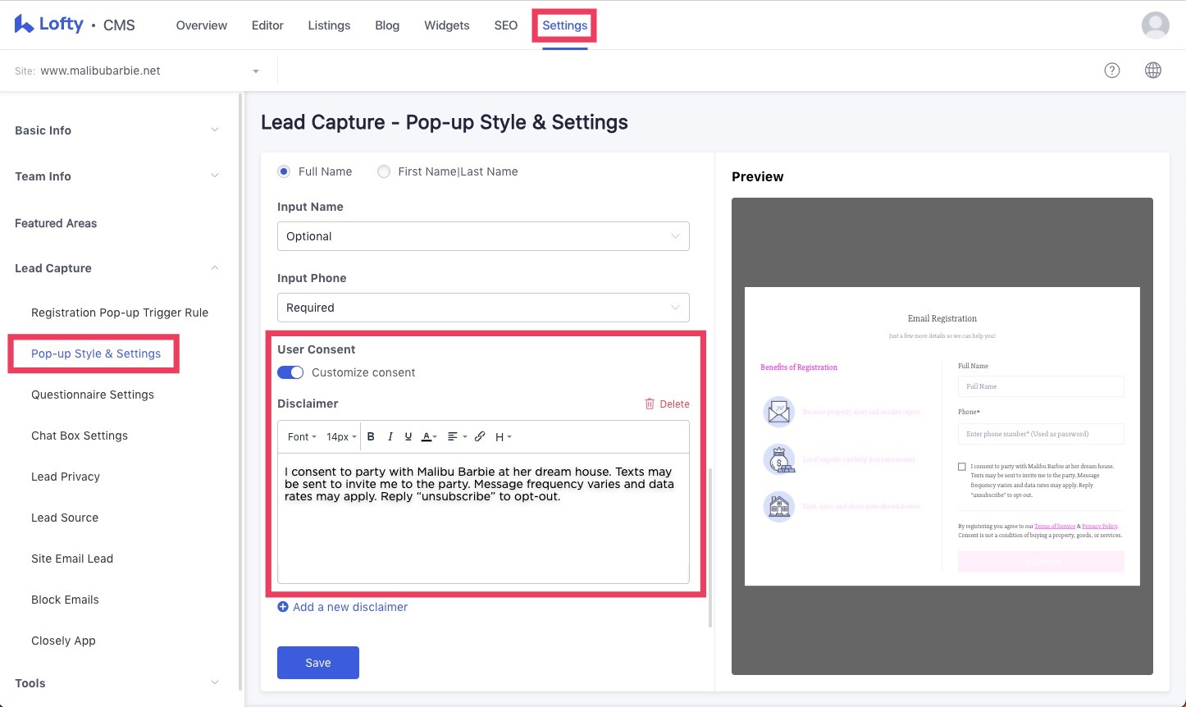Click into the disclaimer text editor
The image size is (1186, 707).
tap(483, 518)
